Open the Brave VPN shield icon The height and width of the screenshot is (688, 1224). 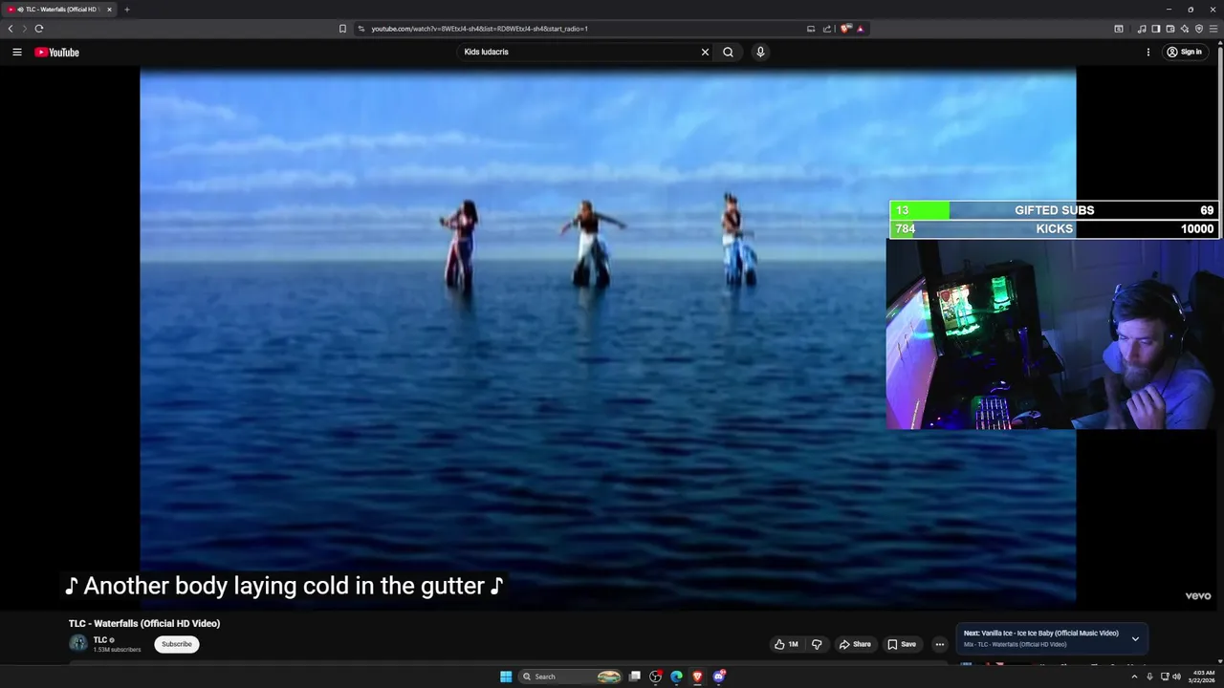(1199, 29)
